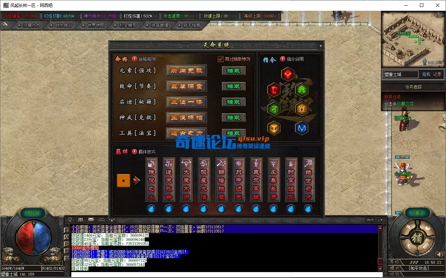Viewport: 446px width, 278px height.
Task: Click the 休战中 status toggle
Action: (32, 213)
